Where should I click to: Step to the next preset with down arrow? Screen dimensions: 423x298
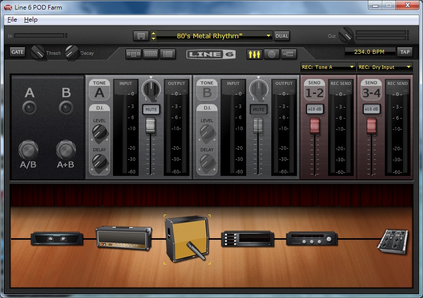(154, 39)
